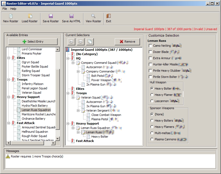Viewport: 221px width, 174px height.
Task: Click the Company Commander edit icon
Action: tap(83, 71)
